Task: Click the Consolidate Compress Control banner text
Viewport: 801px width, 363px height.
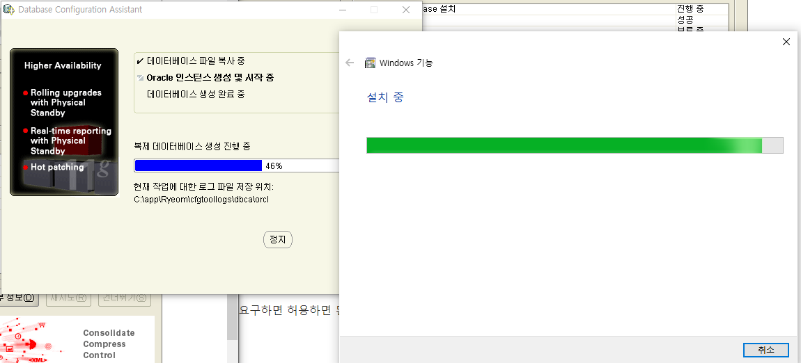Action: pyautogui.click(x=109, y=344)
